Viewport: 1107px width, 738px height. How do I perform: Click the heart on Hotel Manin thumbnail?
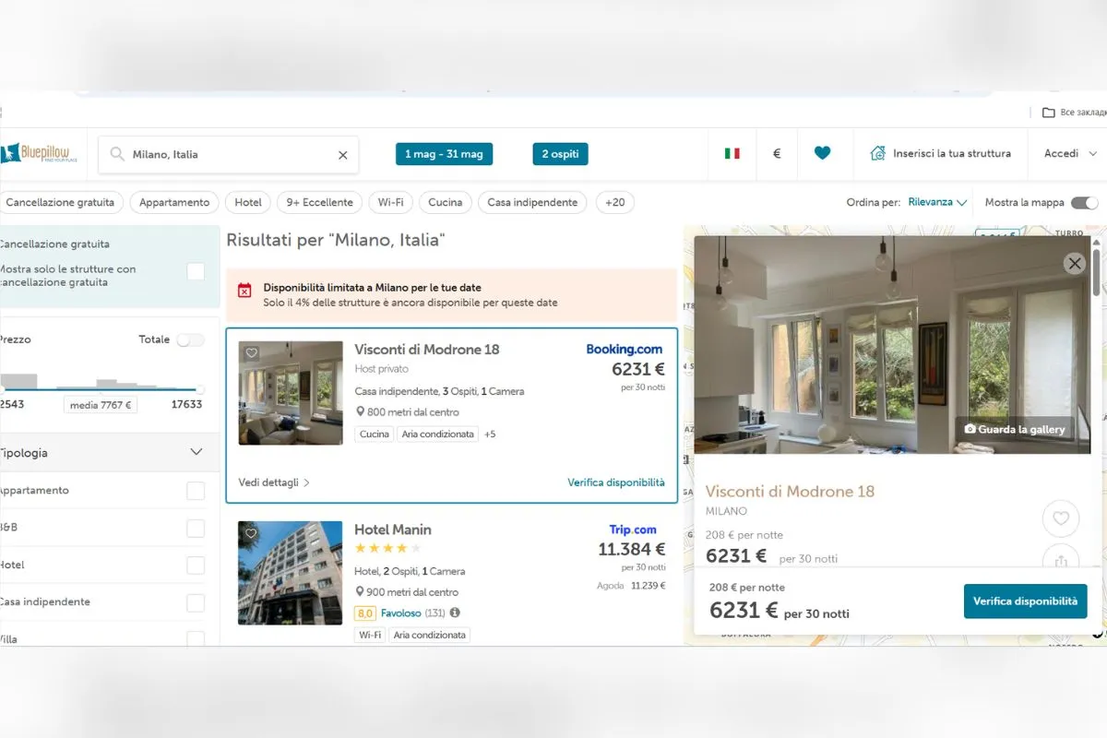252,534
